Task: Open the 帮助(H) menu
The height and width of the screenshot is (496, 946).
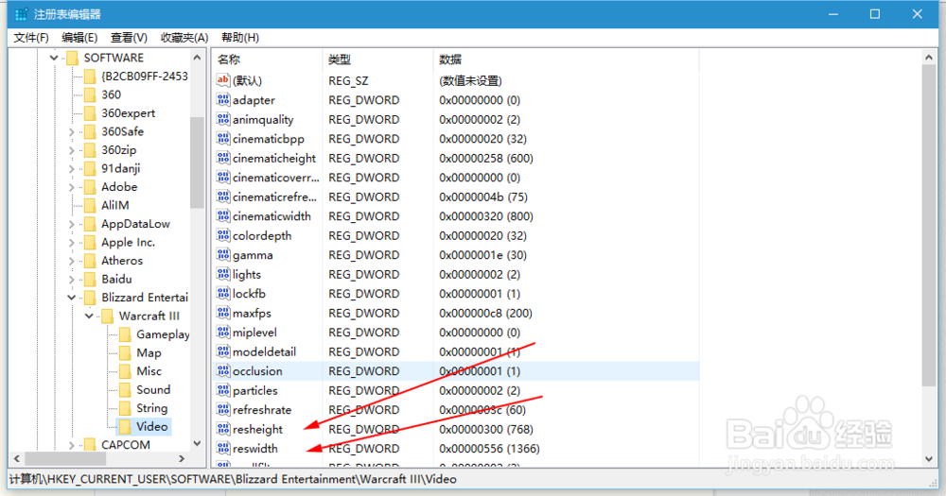Action: click(x=240, y=38)
